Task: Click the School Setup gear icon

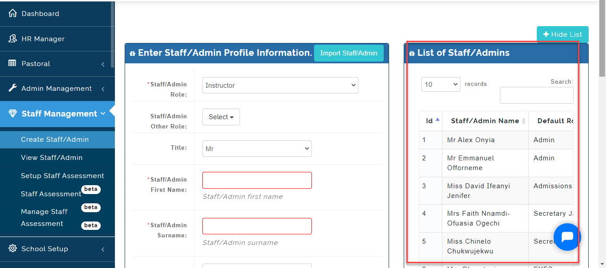Action: [x=12, y=249]
